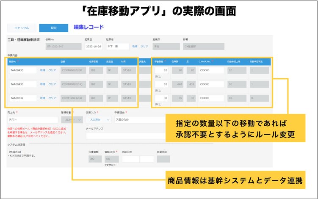Click 取得 link for item TAA00430

pyautogui.click(x=43, y=84)
